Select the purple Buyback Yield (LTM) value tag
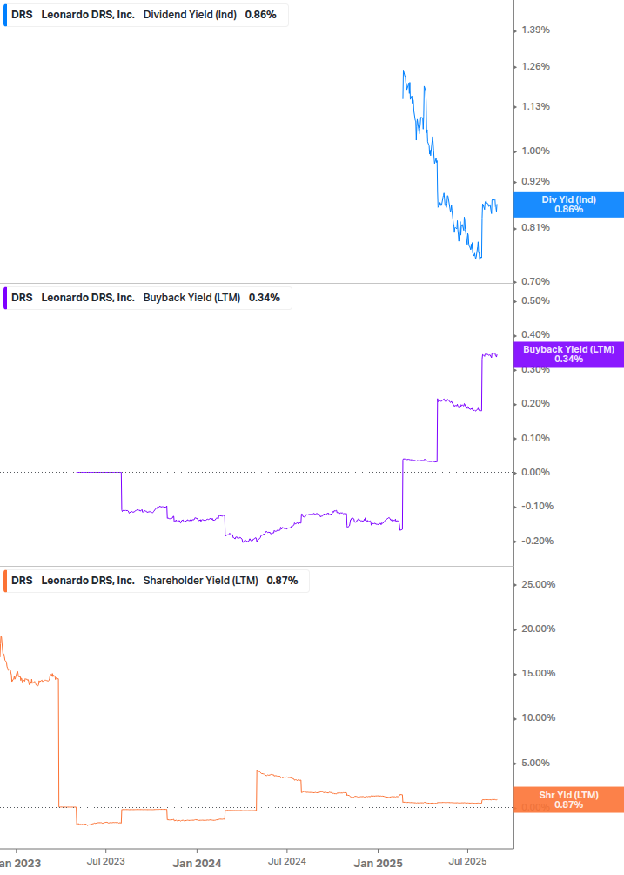 tap(569, 354)
